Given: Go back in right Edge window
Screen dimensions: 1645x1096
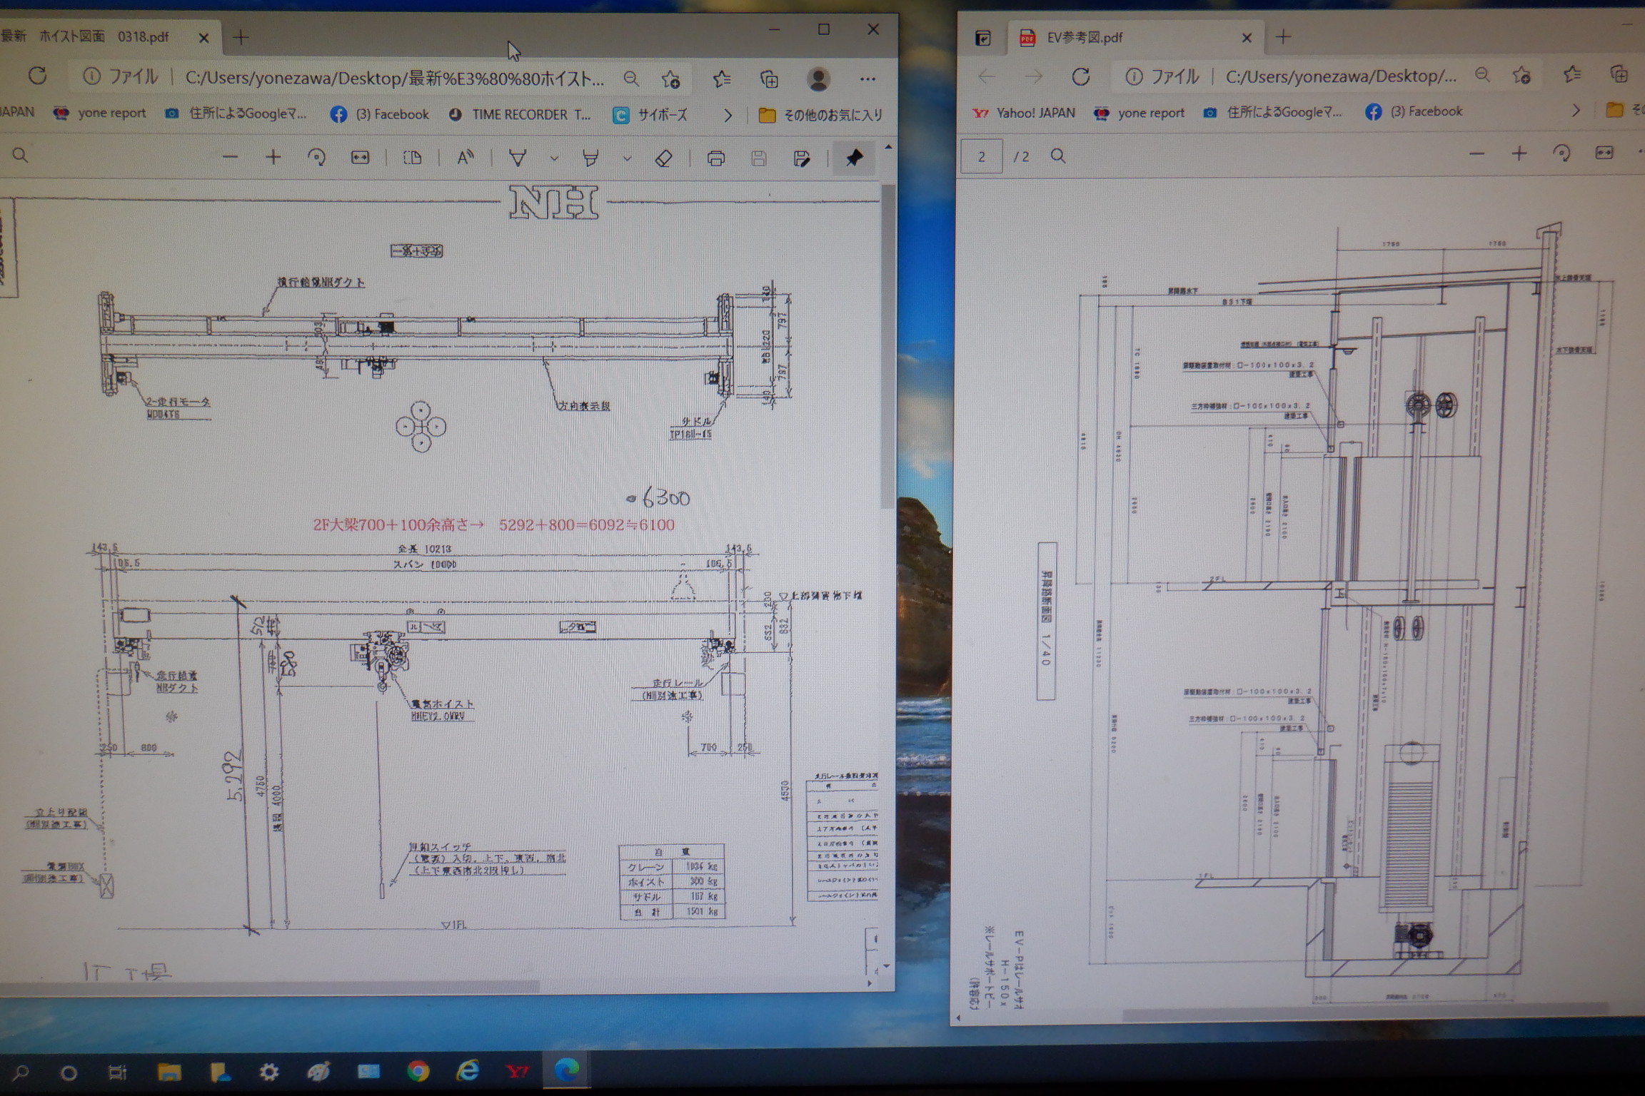Looking at the screenshot, I should [x=987, y=76].
